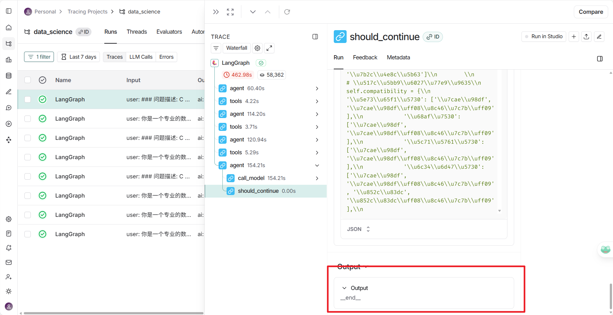Open the Last 7 days time filter
This screenshot has width=613, height=315.
pyautogui.click(x=79, y=57)
